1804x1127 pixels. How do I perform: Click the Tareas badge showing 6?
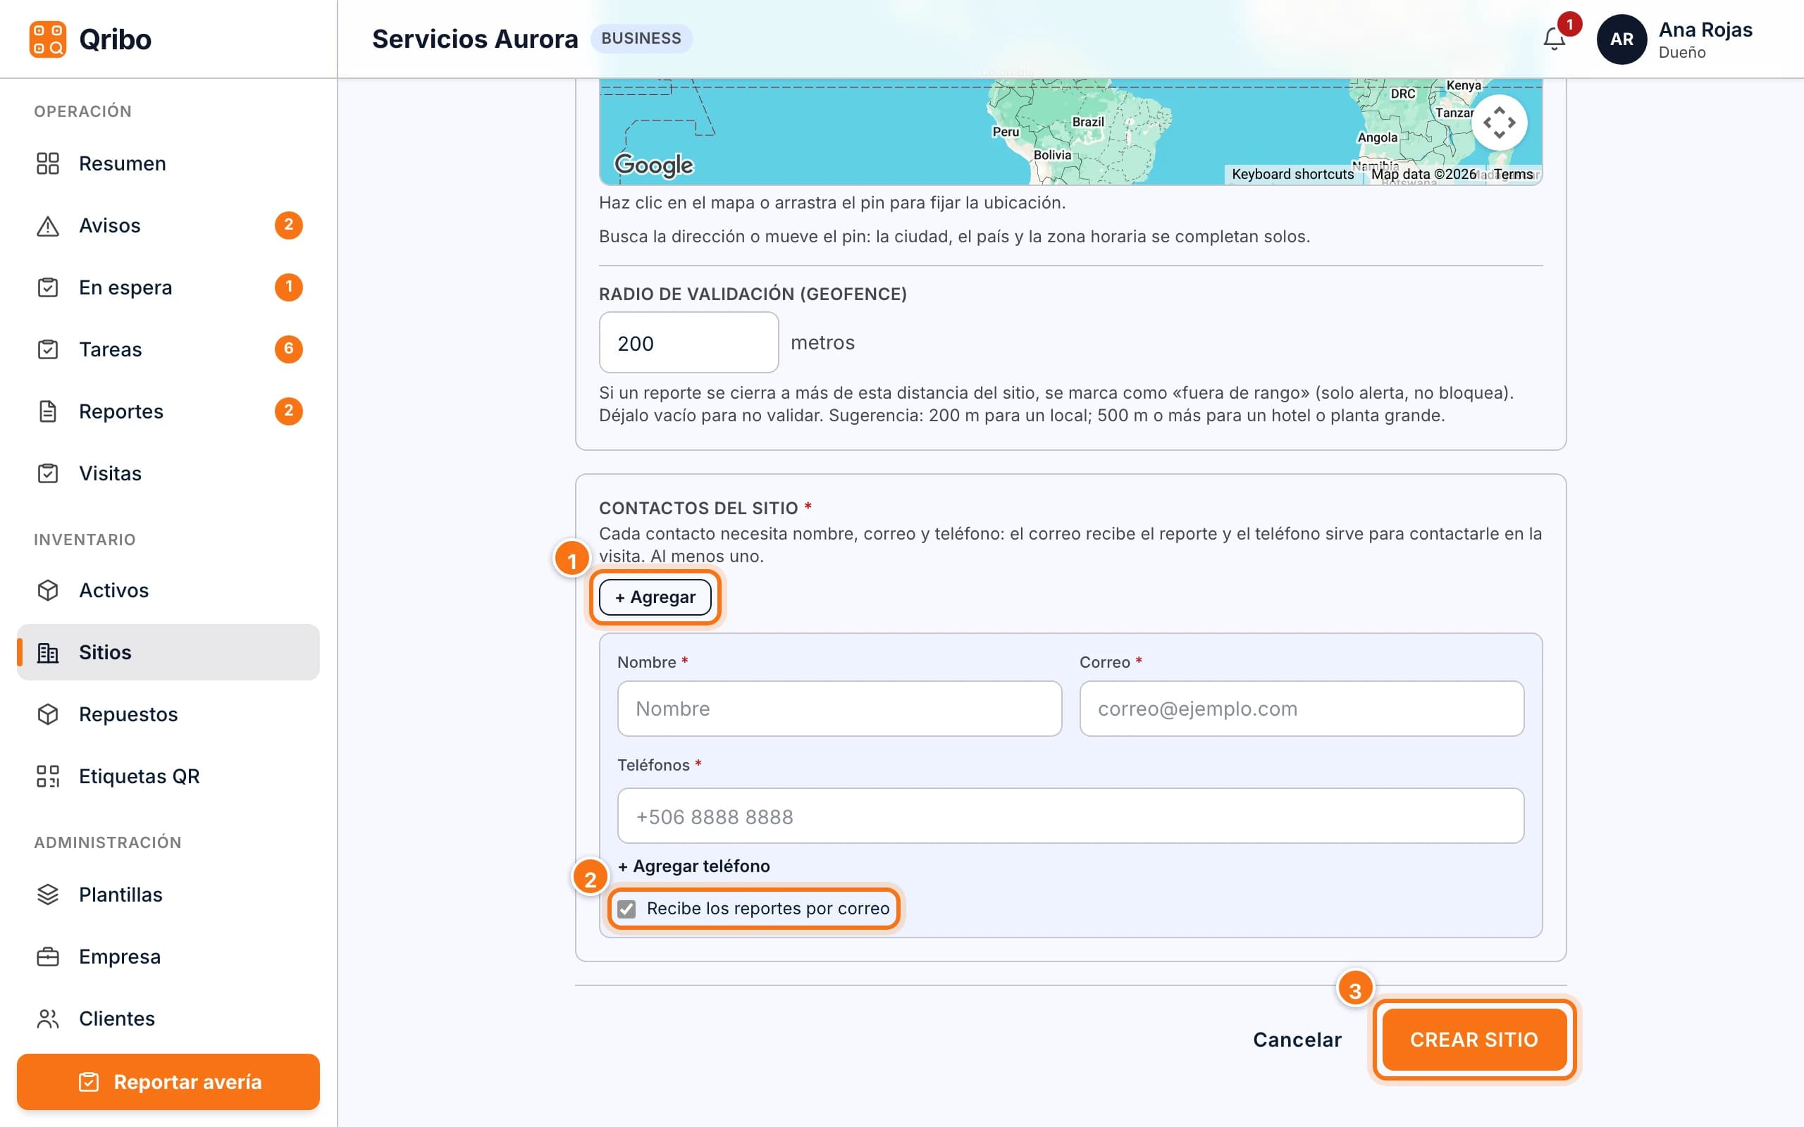click(x=288, y=349)
